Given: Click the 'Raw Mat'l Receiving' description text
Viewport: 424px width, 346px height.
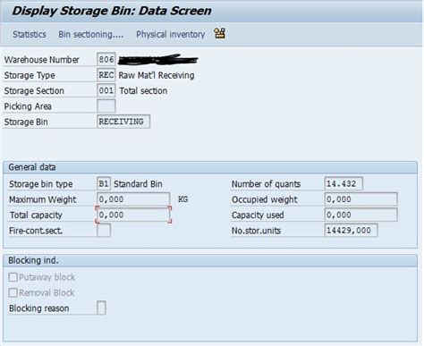Looking at the screenshot, I should click(x=157, y=75).
